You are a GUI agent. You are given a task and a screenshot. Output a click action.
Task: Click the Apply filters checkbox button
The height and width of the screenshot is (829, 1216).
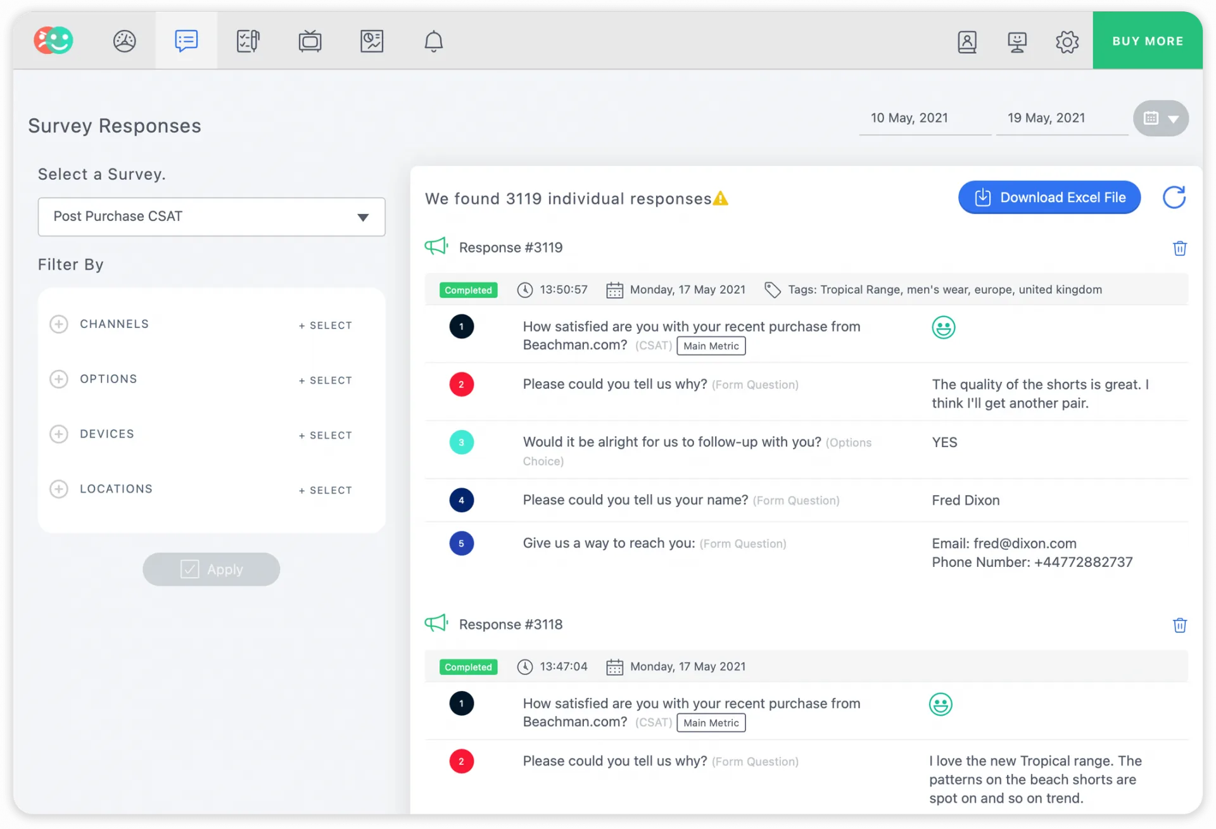coord(211,569)
